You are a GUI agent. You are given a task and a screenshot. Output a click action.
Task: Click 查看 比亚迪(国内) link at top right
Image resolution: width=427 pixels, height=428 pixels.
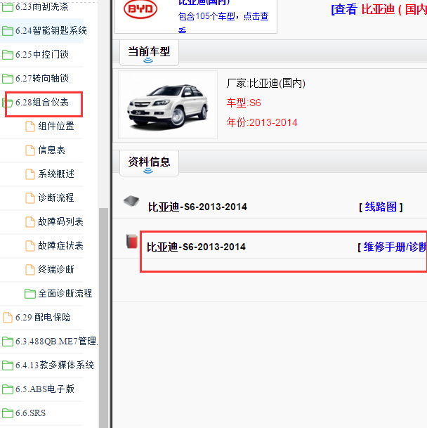379,10
